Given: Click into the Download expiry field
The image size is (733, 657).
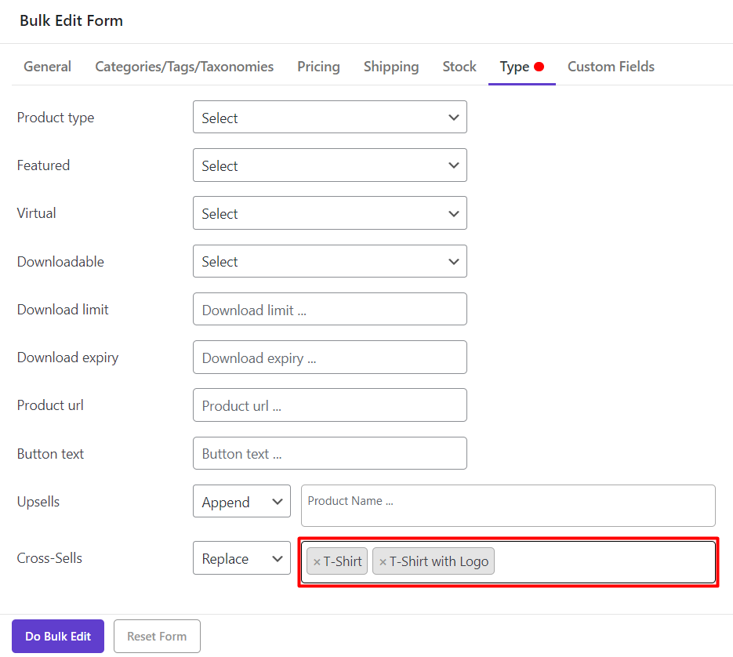Looking at the screenshot, I should [x=329, y=358].
